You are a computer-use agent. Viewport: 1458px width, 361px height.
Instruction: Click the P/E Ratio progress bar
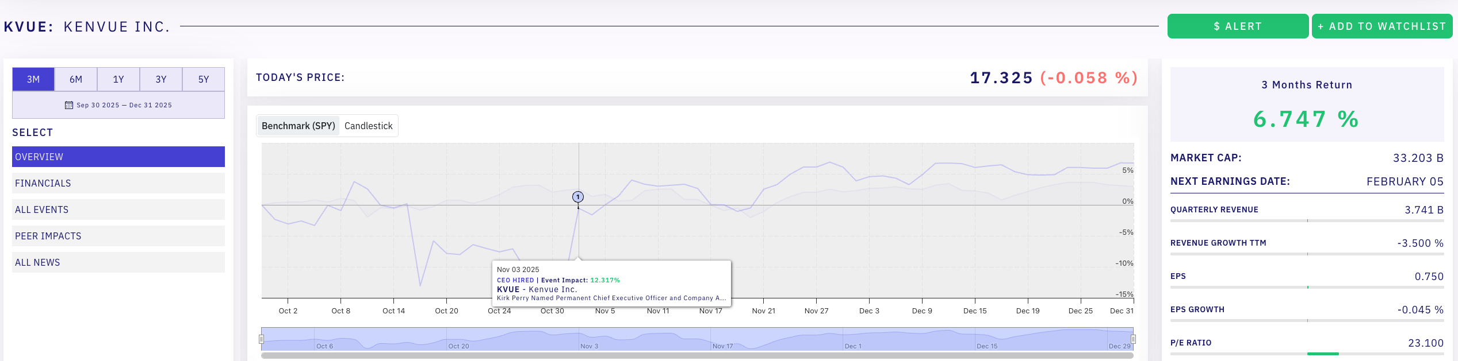[x=1307, y=354]
